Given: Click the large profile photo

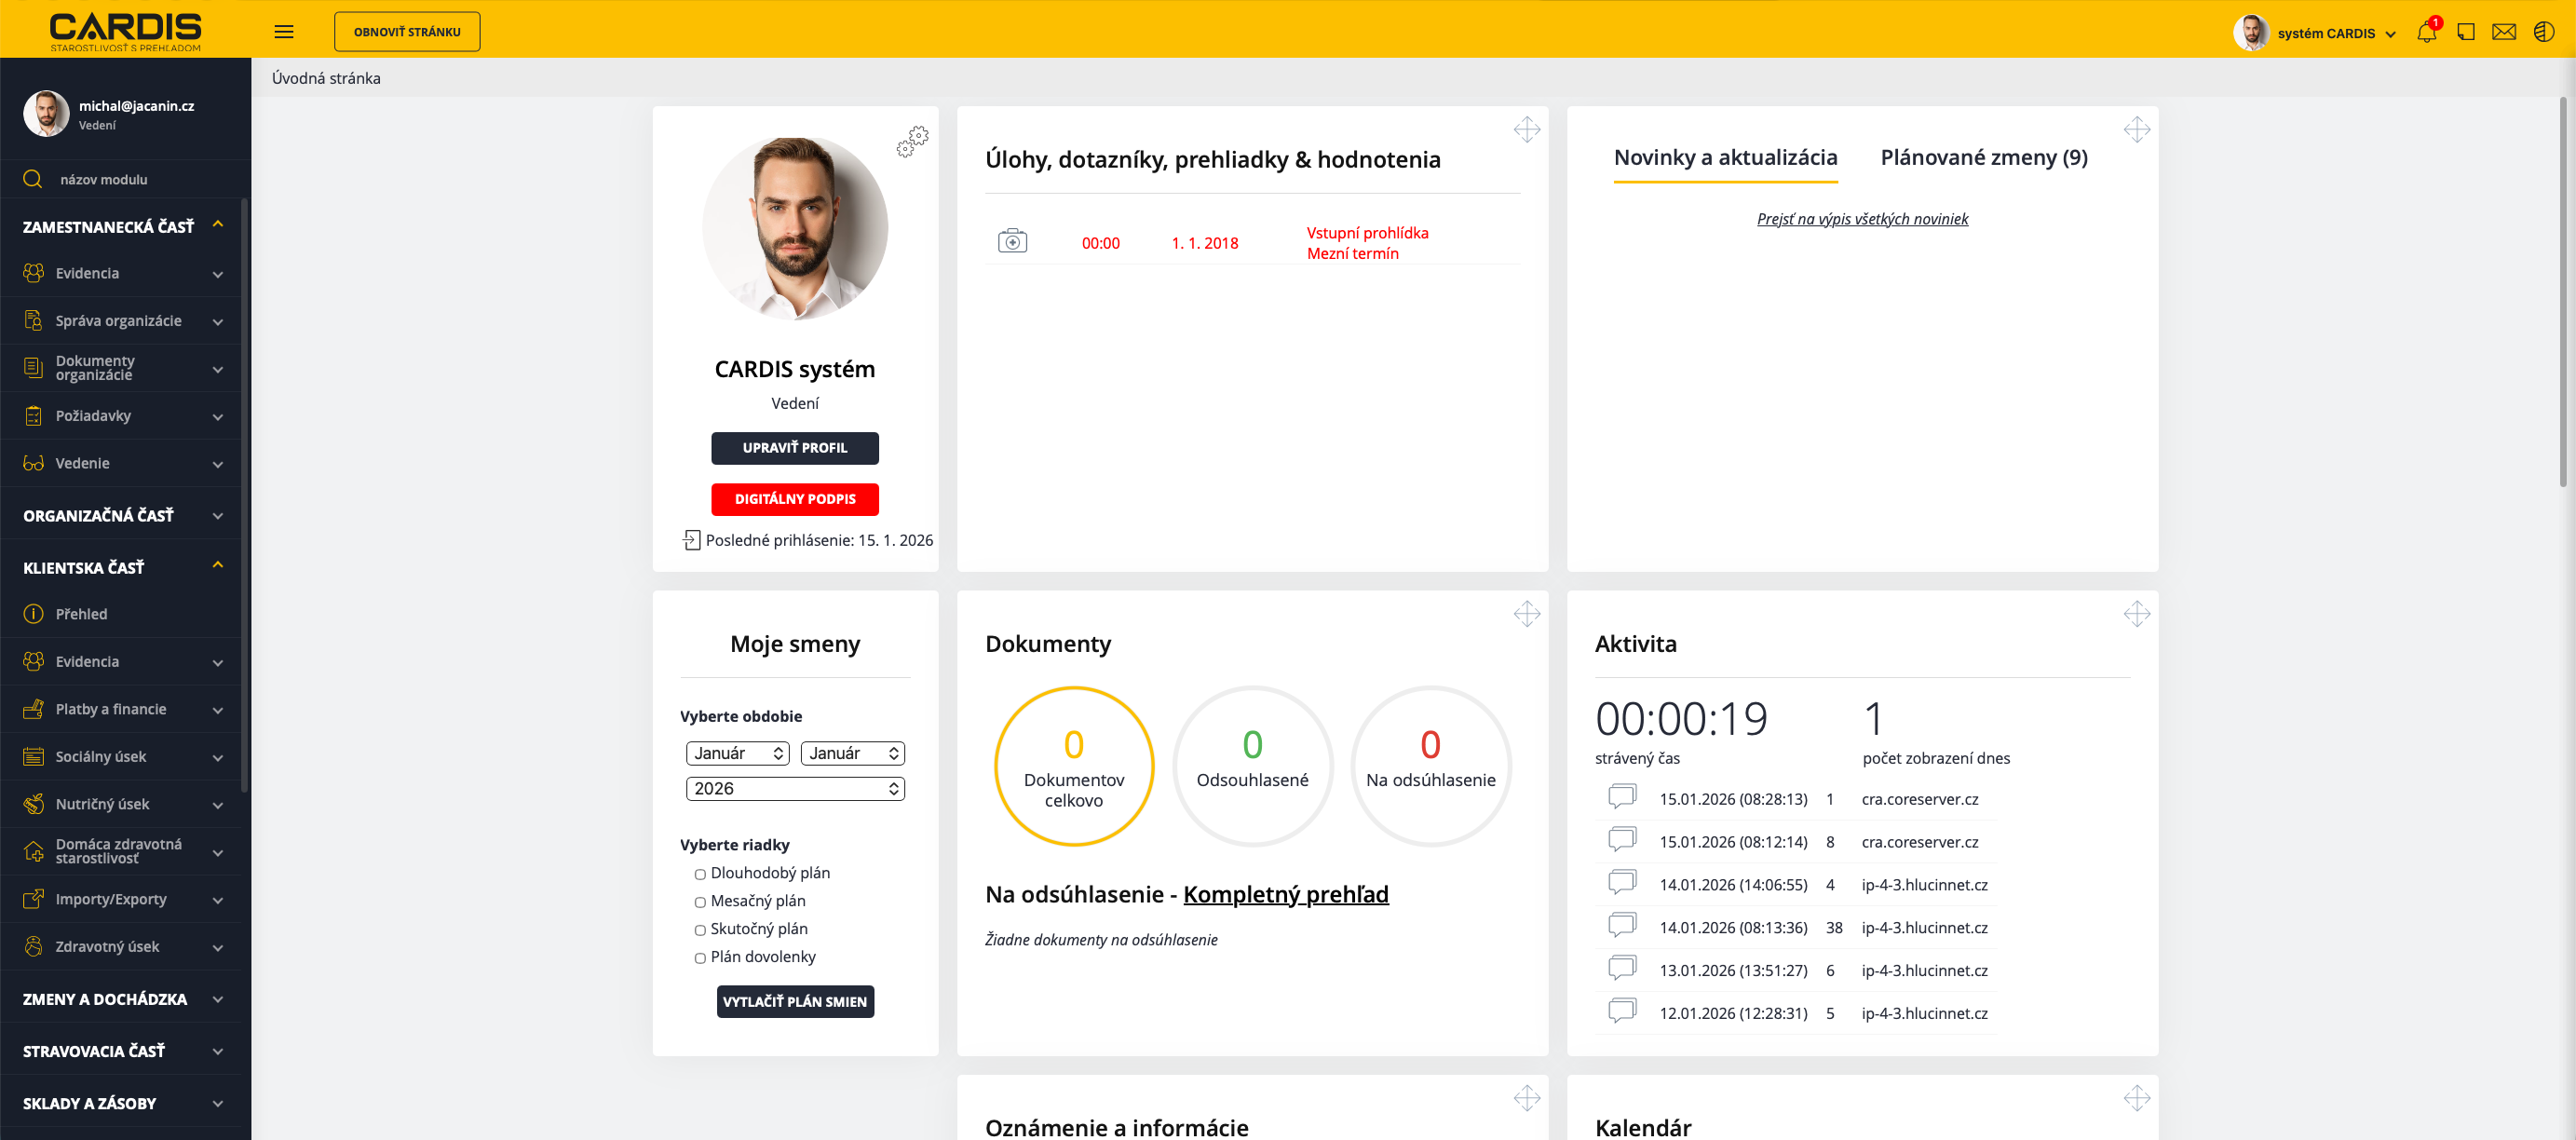Looking at the screenshot, I should click(795, 229).
